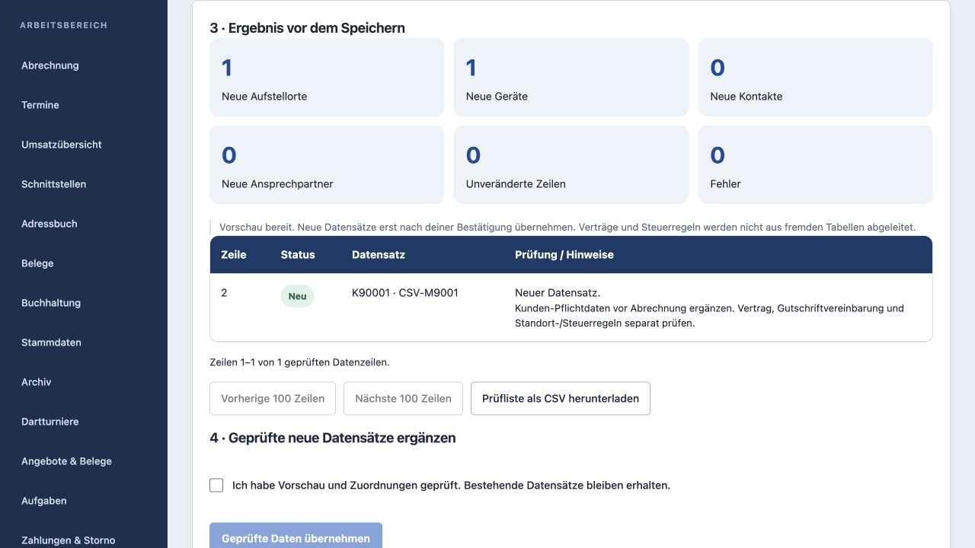Image resolution: width=975 pixels, height=548 pixels.
Task: Click Vorherige 100 Zeilen button
Action: pyautogui.click(x=273, y=398)
